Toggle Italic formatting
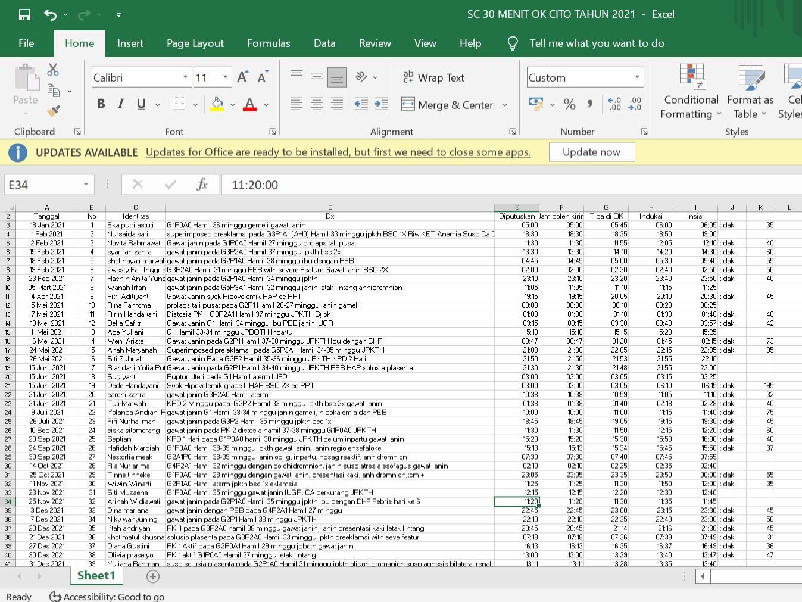 click(121, 104)
